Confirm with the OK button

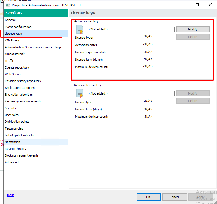(x=148, y=197)
